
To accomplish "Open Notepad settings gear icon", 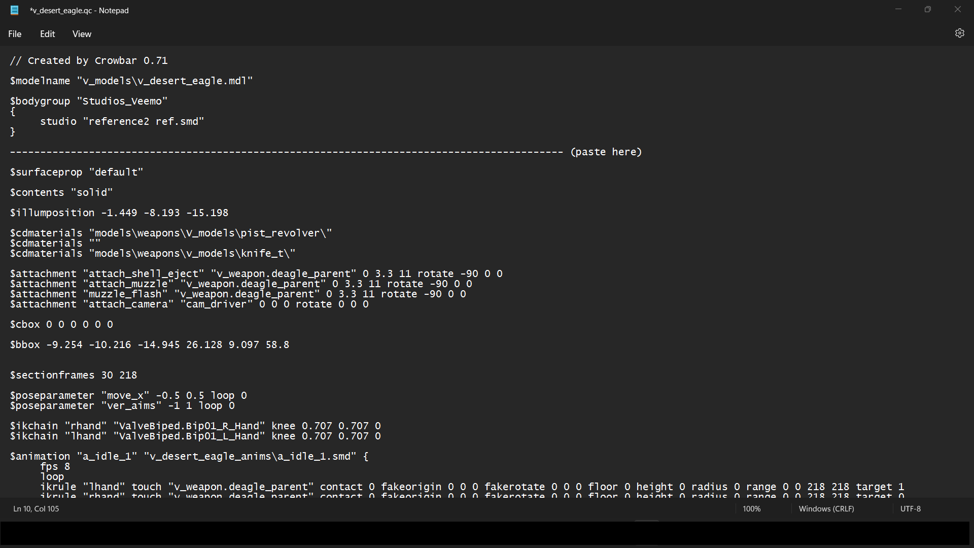I will (x=959, y=33).
